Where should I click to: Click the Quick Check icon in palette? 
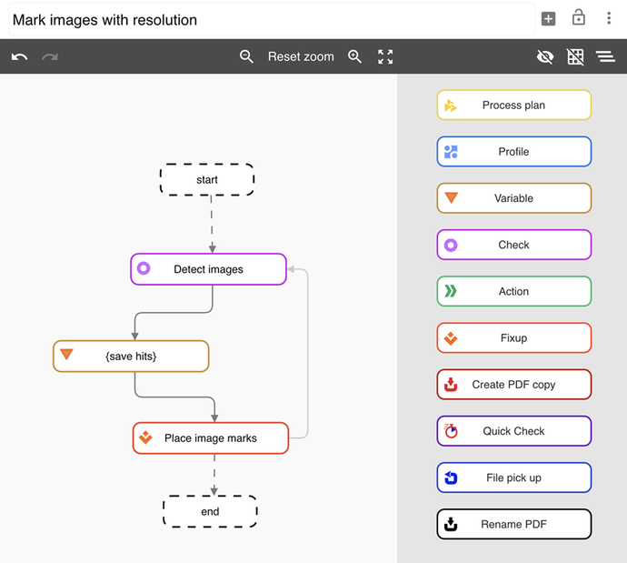(x=451, y=431)
